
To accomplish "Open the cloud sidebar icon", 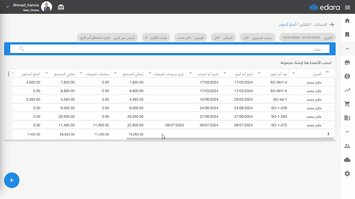I will tap(347, 160).
